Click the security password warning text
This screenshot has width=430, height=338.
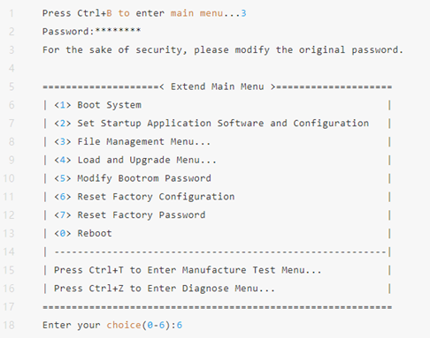223,49
